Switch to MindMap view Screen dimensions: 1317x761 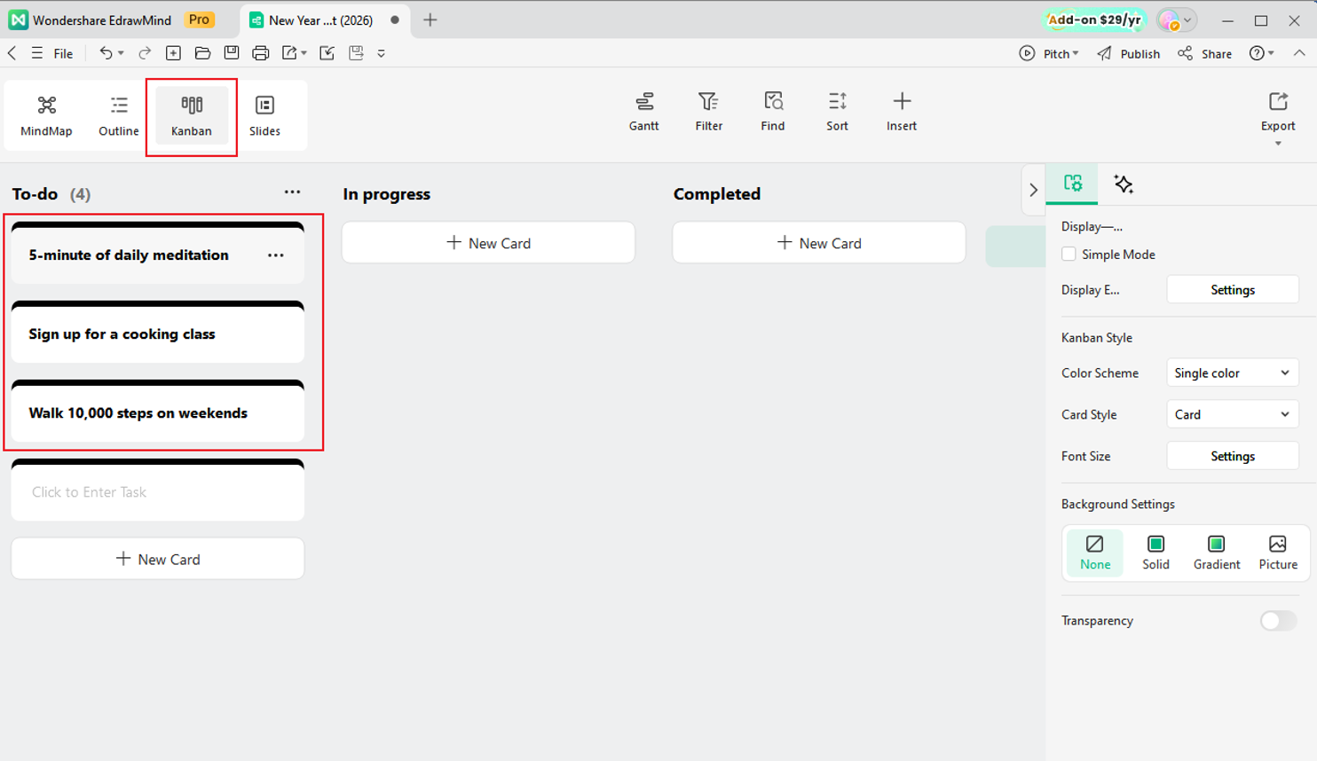46,115
